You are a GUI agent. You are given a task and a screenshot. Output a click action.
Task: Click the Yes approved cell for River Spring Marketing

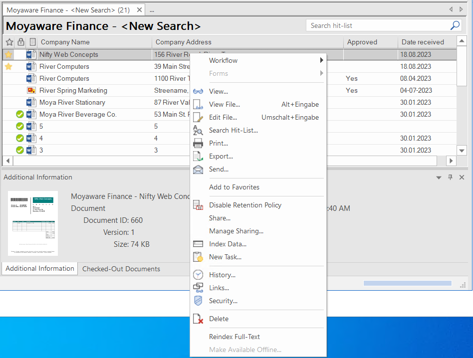click(352, 90)
